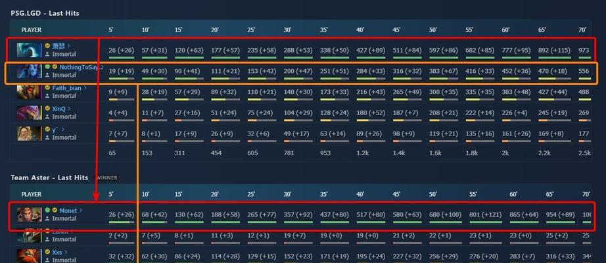The width and height of the screenshot is (606, 263).
Task: Select the 227 (+32) cell in Xxs's row
Action: (x=408, y=256)
